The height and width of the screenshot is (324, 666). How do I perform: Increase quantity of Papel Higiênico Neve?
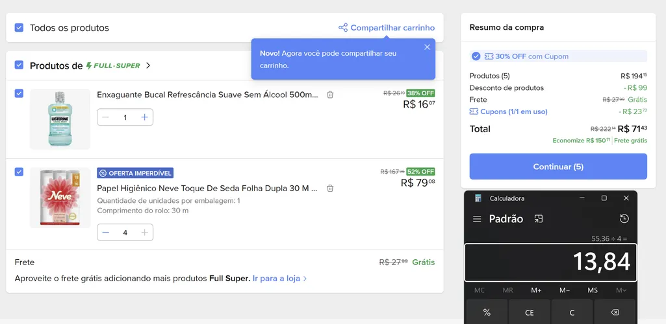[144, 233]
